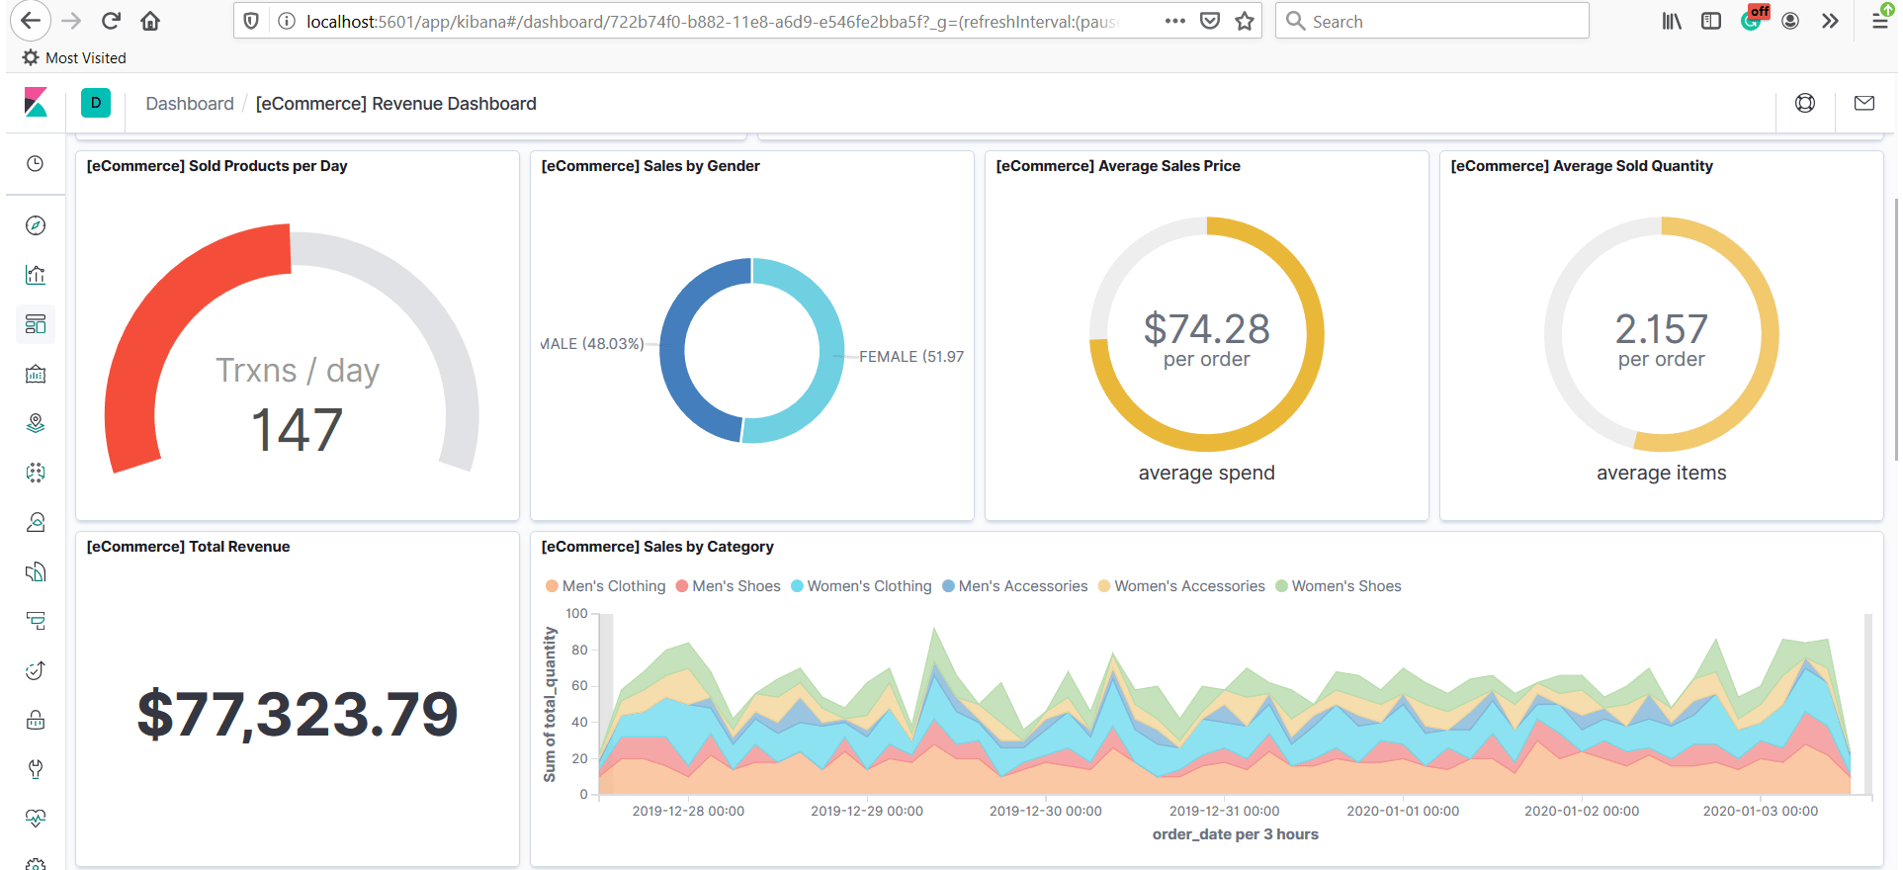The height and width of the screenshot is (870, 1903).
Task: Open the space selector D avatar
Action: tap(96, 103)
